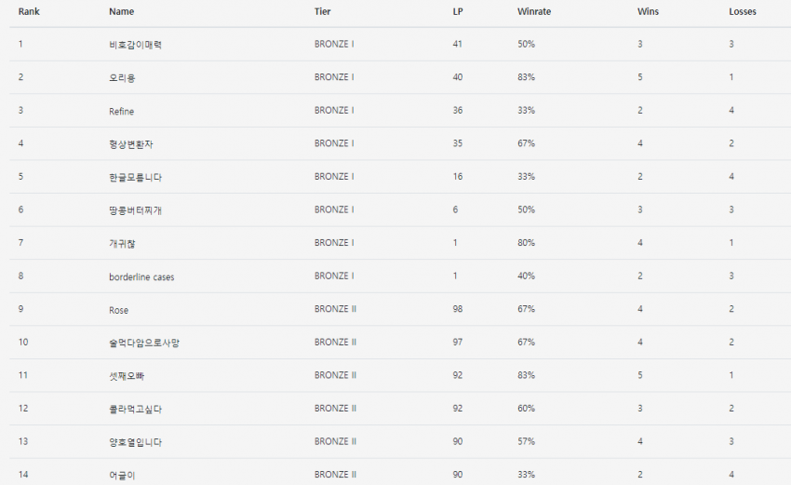Click the 98 LP value for Rose
This screenshot has width=791, height=485.
[x=458, y=309]
